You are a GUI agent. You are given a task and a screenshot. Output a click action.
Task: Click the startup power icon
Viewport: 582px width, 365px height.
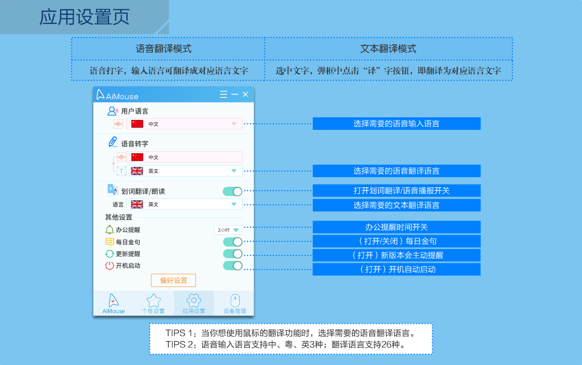tap(110, 265)
